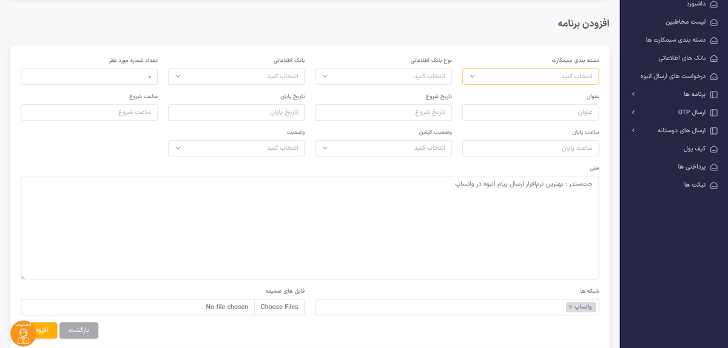Screen dimensions: 728x348
Task: Click the پرداختی ها sidebar icon
Action: pos(713,167)
